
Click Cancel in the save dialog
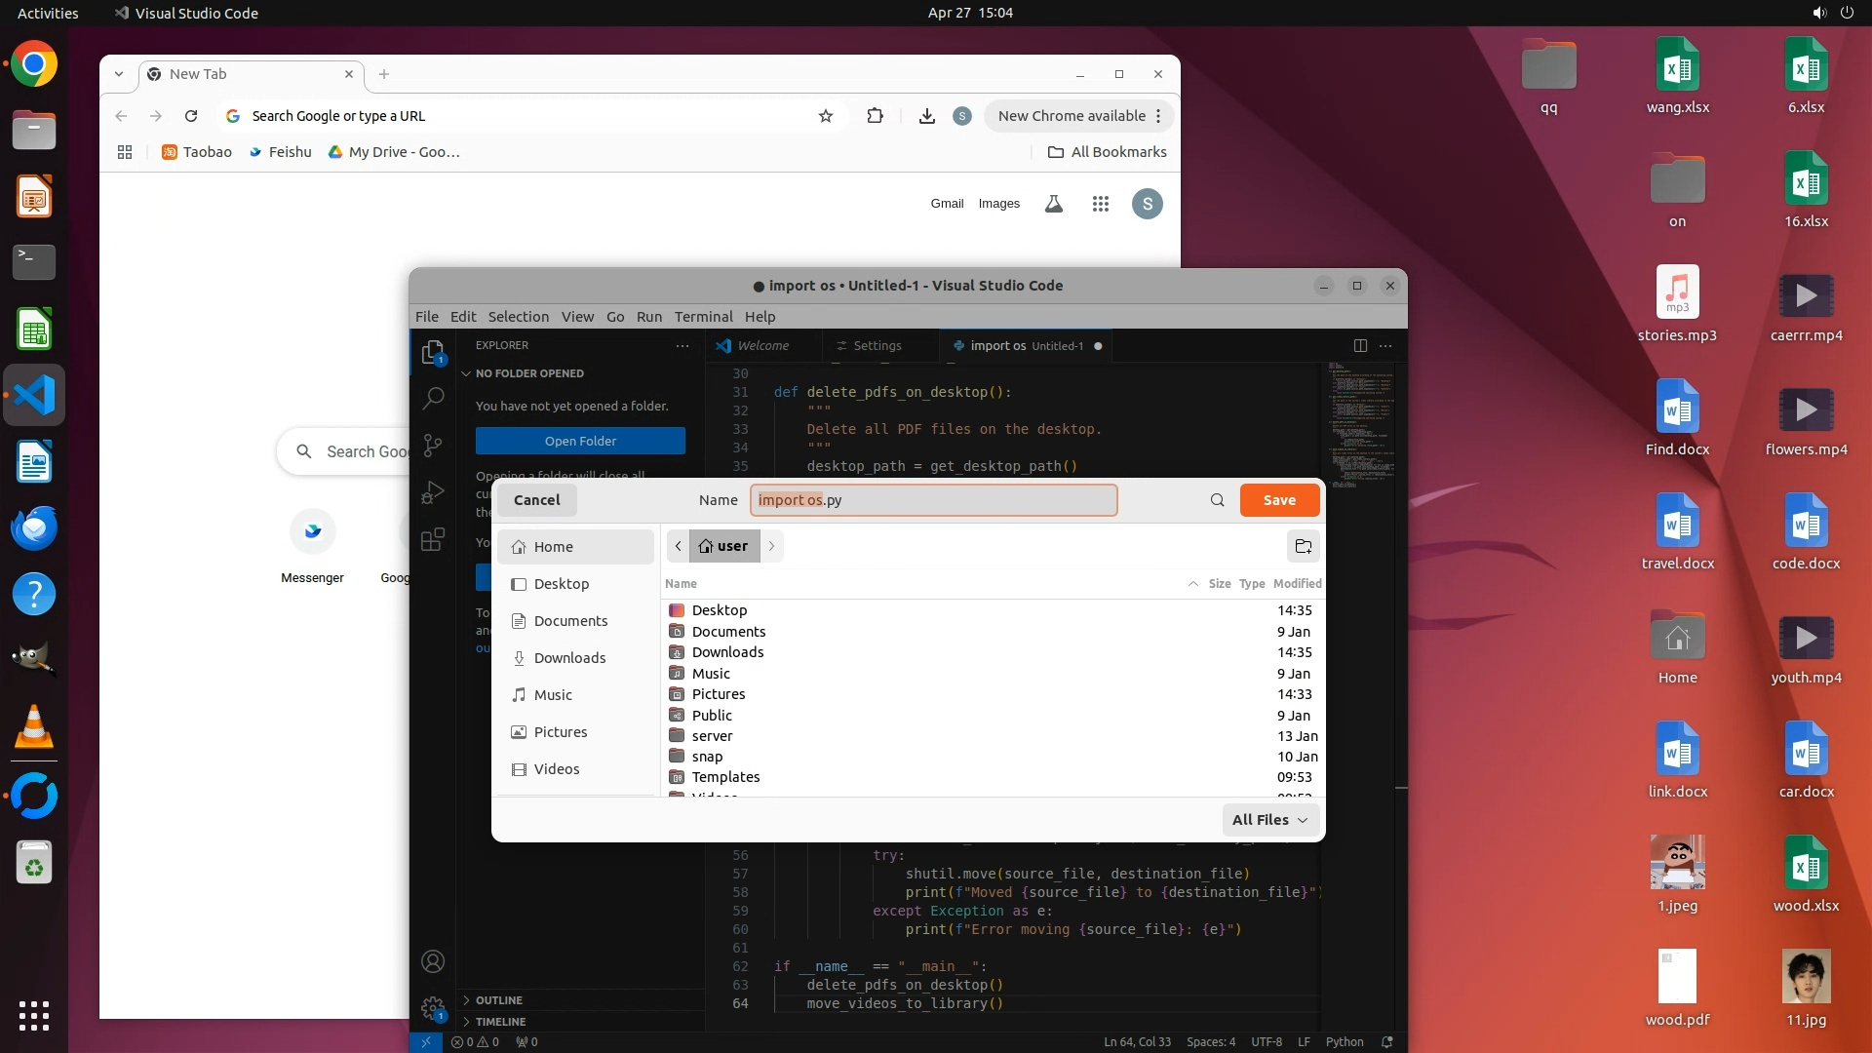[536, 500]
